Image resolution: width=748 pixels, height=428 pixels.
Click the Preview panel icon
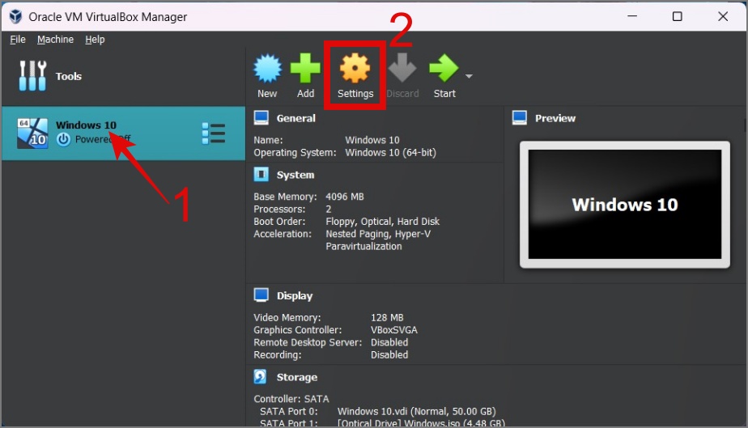[x=520, y=118]
